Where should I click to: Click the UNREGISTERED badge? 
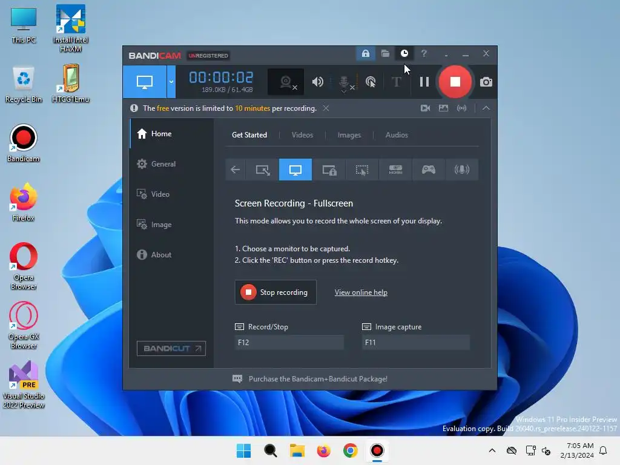click(x=208, y=55)
